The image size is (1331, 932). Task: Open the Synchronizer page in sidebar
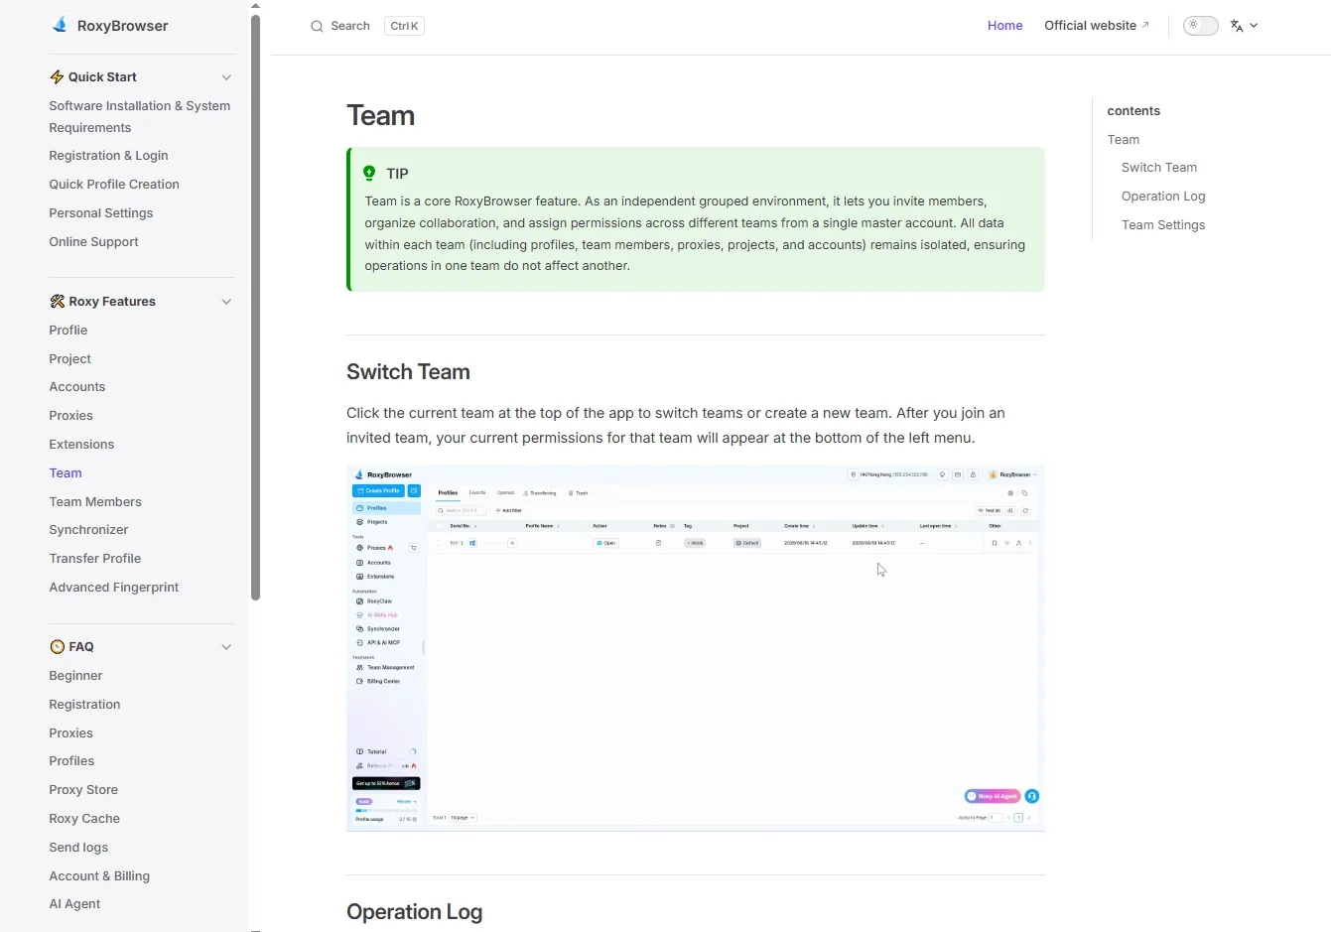[x=88, y=530]
